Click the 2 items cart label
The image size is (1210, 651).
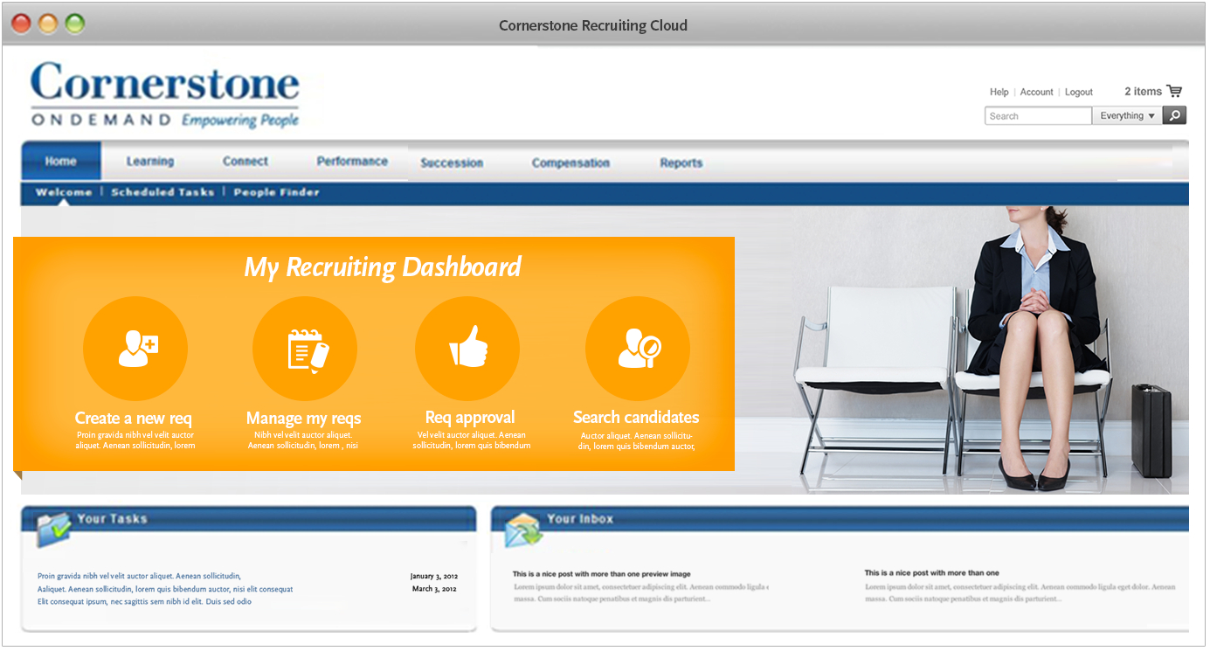(x=1143, y=91)
